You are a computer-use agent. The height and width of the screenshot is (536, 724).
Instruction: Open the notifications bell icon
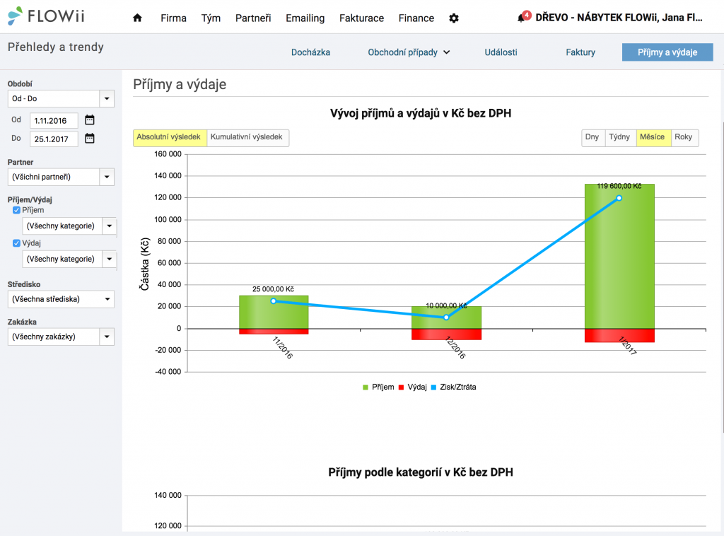522,18
